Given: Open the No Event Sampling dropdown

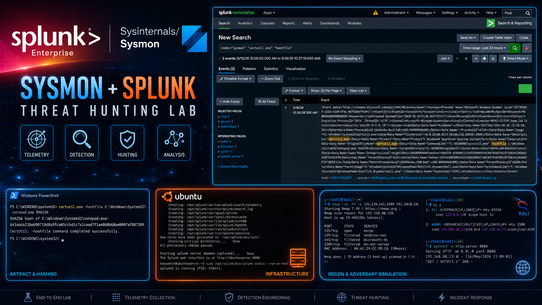Looking at the screenshot, I should (344, 59).
